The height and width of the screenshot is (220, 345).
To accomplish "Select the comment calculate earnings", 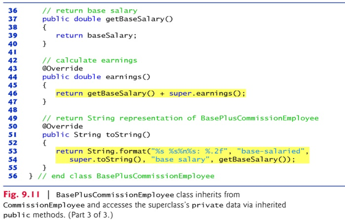I will click(x=89, y=60).
